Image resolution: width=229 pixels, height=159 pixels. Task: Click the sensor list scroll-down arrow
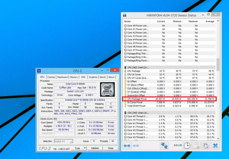[x=218, y=138]
